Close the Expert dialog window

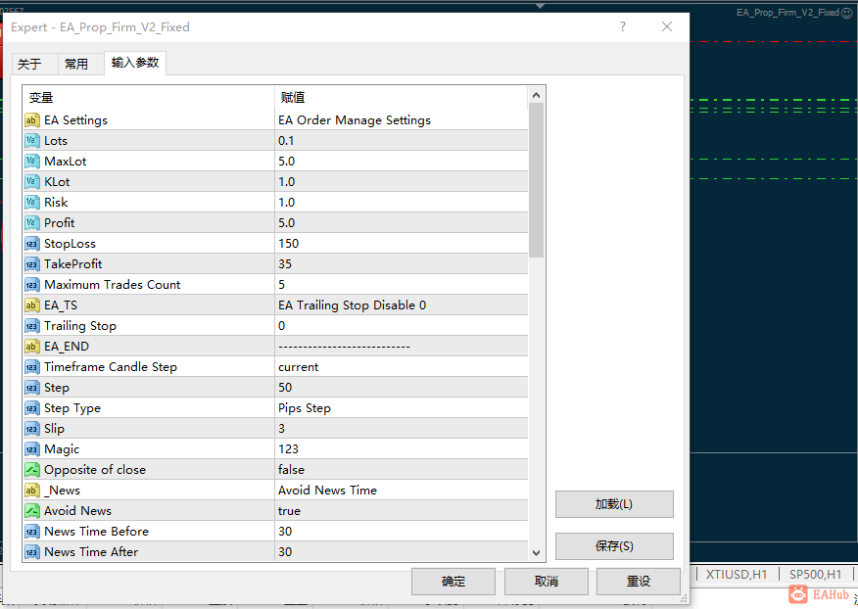pos(666,26)
